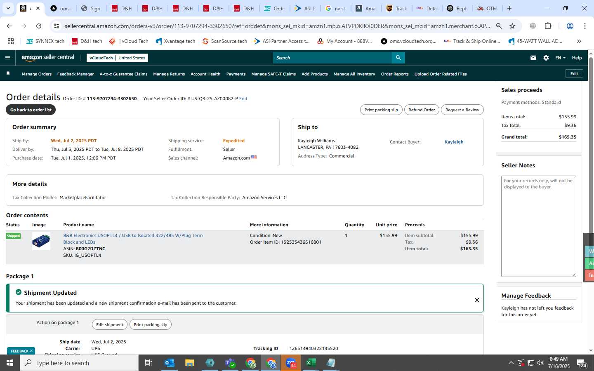Open vCloudTech United States account switcher

pyautogui.click(x=117, y=58)
